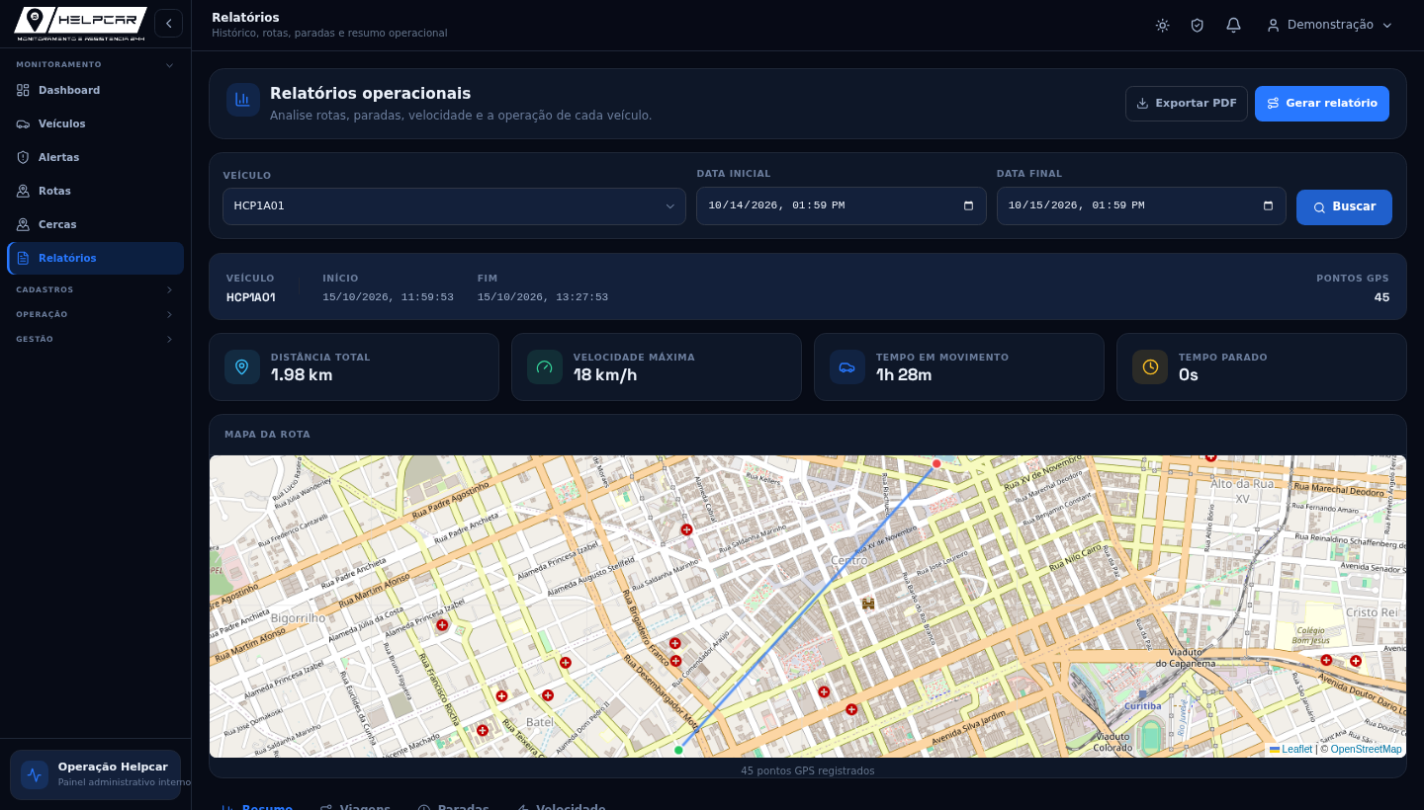Open the Leaflet attribution link
1424x810 pixels.
[x=1290, y=750]
